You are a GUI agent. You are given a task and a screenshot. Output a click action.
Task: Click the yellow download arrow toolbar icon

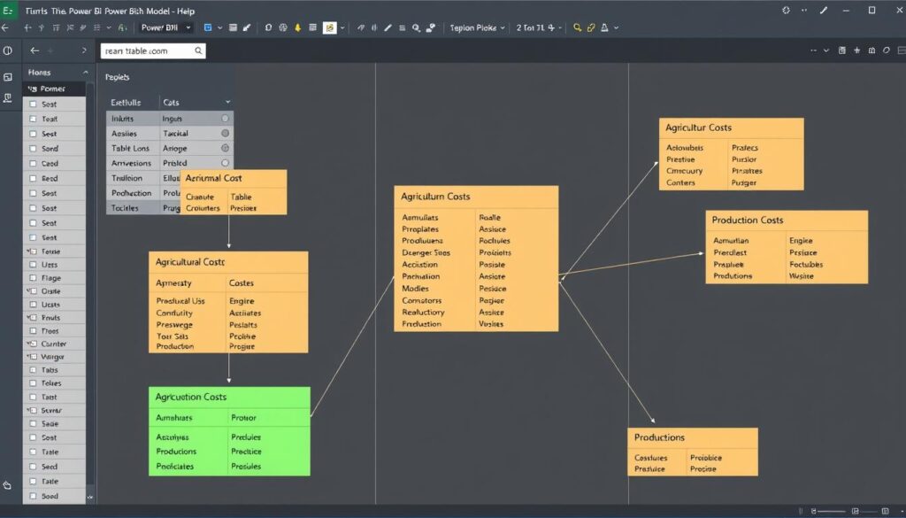click(x=296, y=27)
